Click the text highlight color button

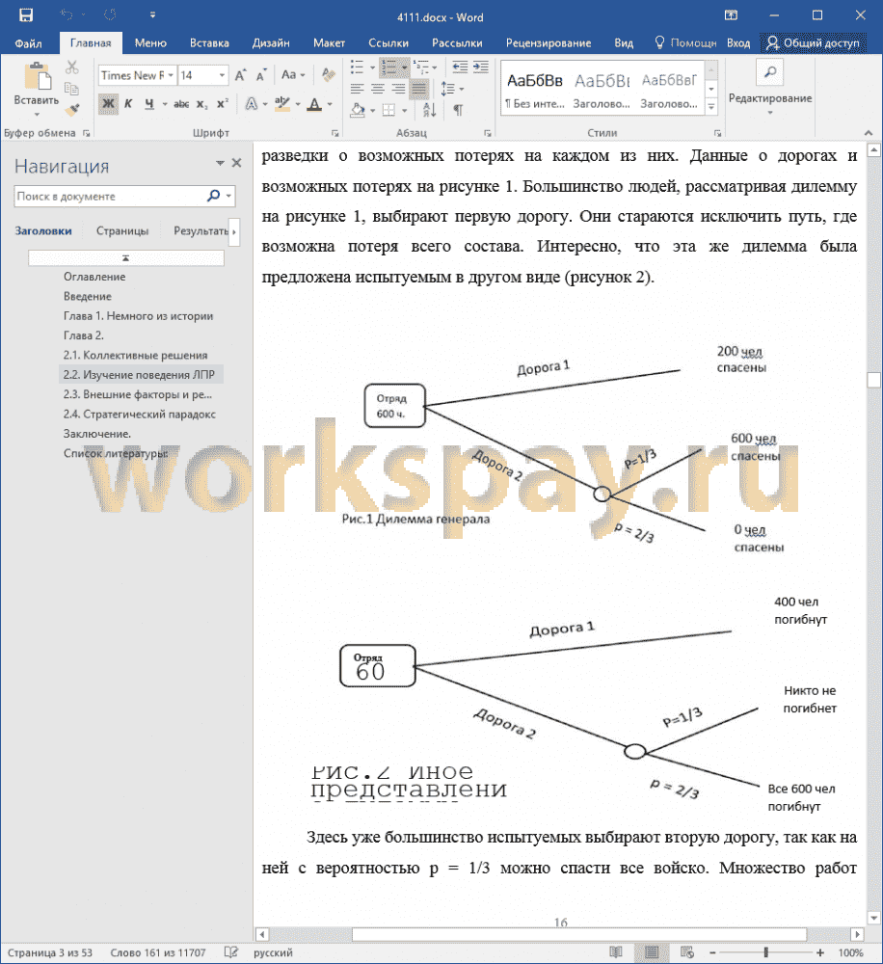[x=282, y=104]
